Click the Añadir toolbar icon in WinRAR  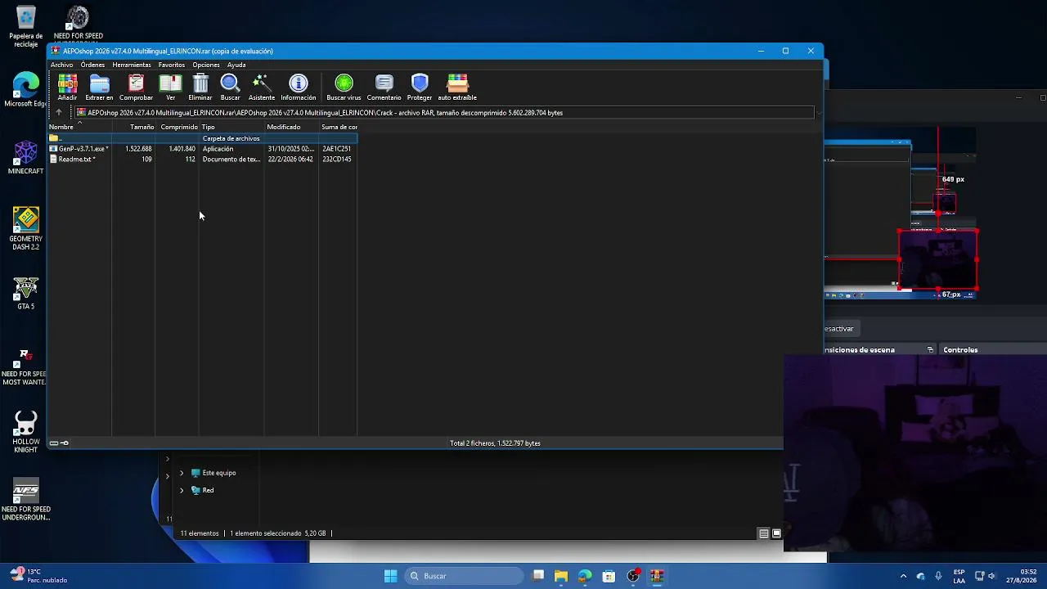click(67, 87)
